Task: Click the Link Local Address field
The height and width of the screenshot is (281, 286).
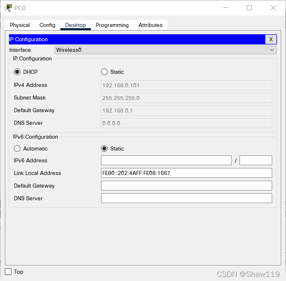Action: [x=187, y=173]
